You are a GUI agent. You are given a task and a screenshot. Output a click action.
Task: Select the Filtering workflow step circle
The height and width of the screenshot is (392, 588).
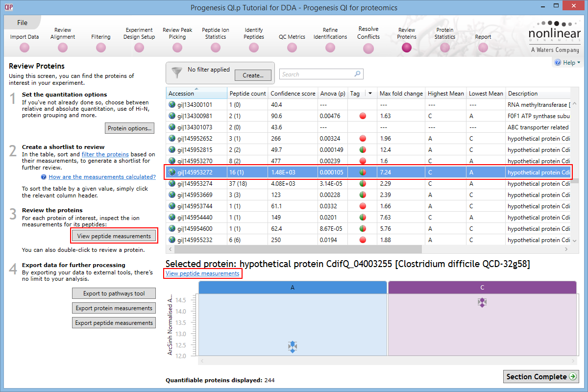pyautogui.click(x=101, y=48)
